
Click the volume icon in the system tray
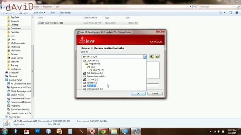(219, 132)
